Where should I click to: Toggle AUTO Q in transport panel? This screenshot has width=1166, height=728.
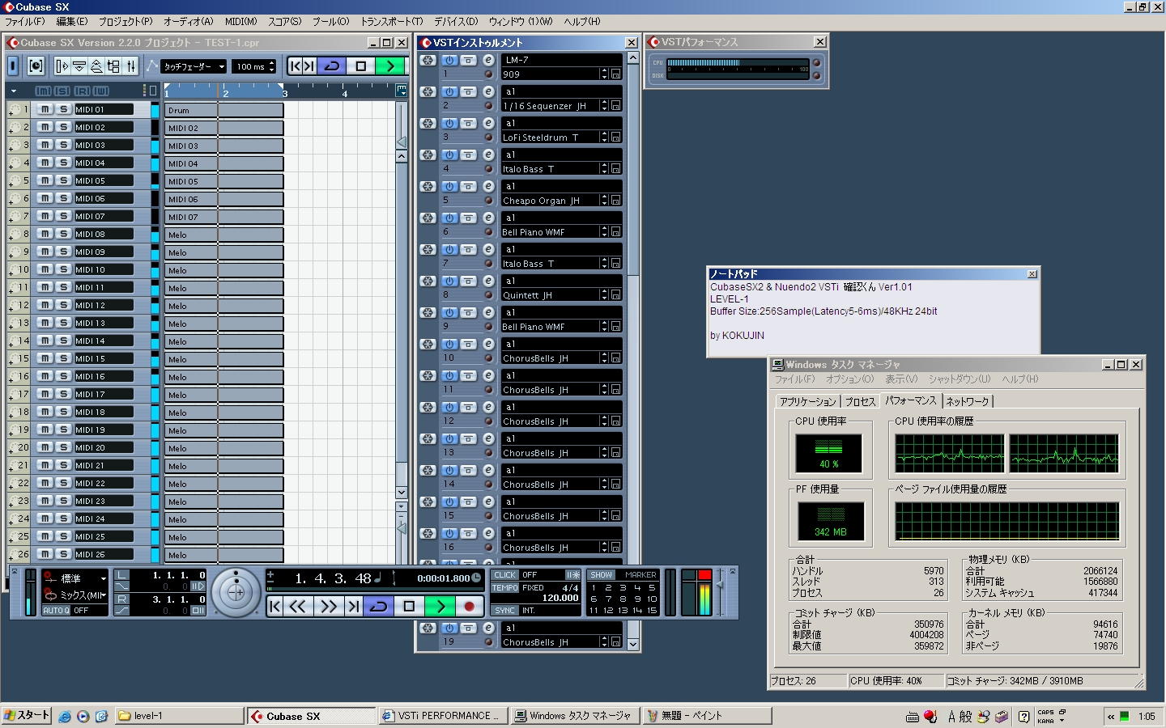point(57,610)
